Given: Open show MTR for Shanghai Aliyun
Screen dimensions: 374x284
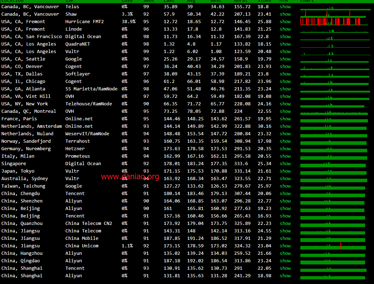Looking at the screenshot, I should (285, 276).
